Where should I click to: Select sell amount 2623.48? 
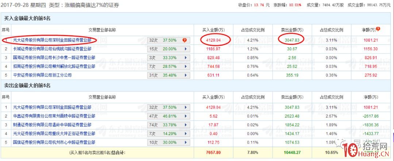(292, 116)
